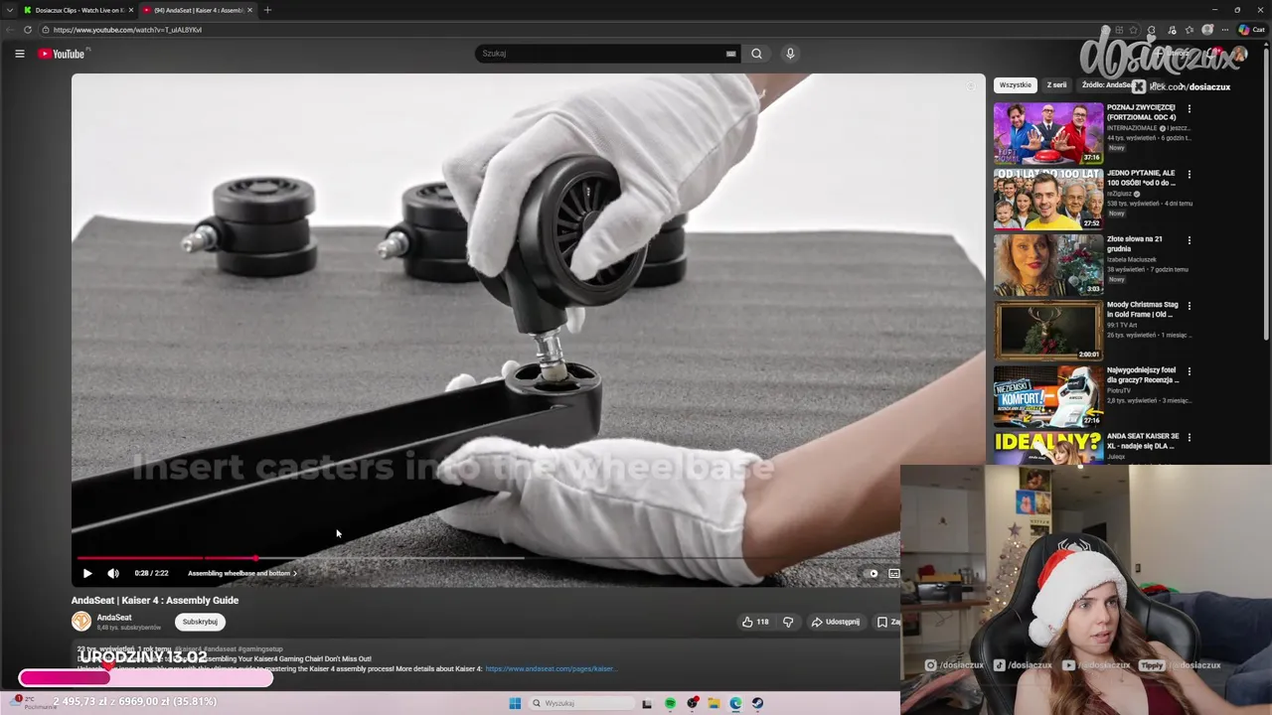Open the on-screen keyboard in search box

click(731, 54)
